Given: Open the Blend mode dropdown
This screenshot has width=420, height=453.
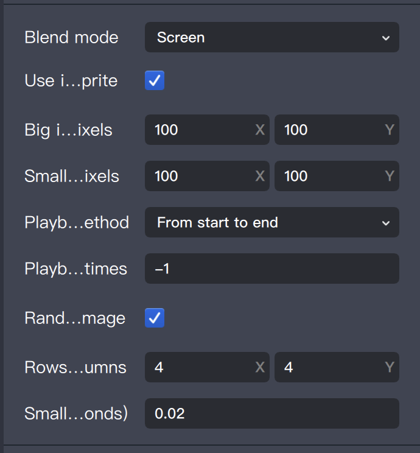Looking at the screenshot, I should tap(271, 37).
